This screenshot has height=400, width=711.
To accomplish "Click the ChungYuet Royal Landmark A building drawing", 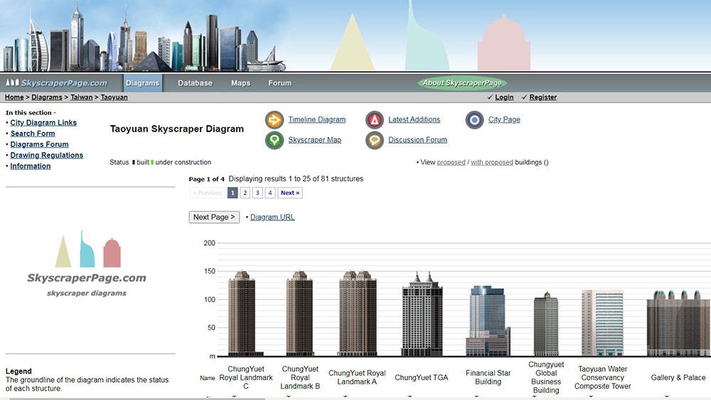I will (x=358, y=313).
